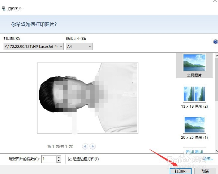218x174 pixels.
Task: Decrease copies with down spinner arrow
Action: click(59, 161)
